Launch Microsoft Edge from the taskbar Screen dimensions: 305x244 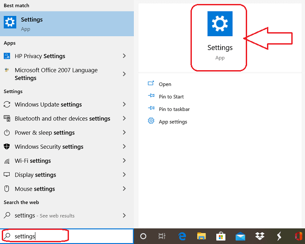pos(182,236)
